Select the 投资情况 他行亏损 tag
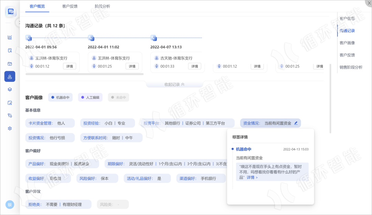 point(50,138)
